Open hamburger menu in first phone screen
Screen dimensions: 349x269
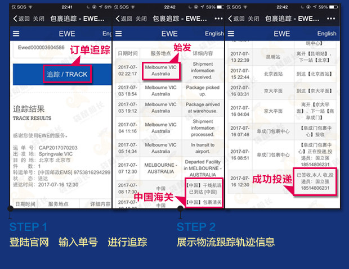[16, 34]
